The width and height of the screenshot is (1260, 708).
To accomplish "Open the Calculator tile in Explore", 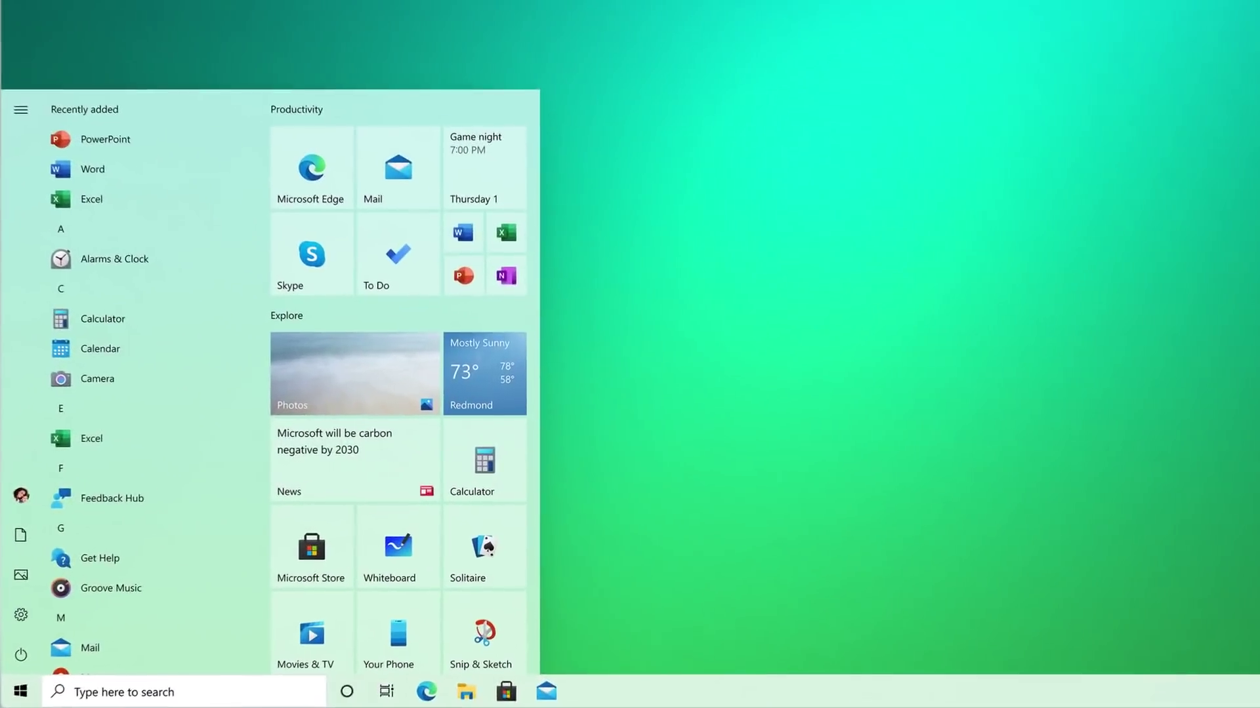I will click(x=484, y=460).
